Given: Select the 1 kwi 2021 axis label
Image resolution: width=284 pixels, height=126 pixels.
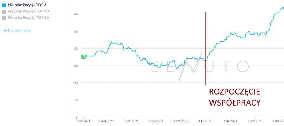Looking at the screenshot, I should (131, 121).
